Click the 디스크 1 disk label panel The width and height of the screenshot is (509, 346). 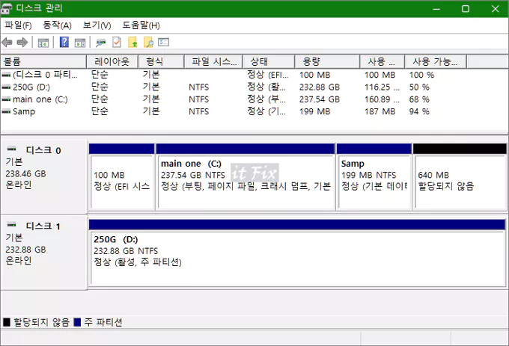coord(44,253)
